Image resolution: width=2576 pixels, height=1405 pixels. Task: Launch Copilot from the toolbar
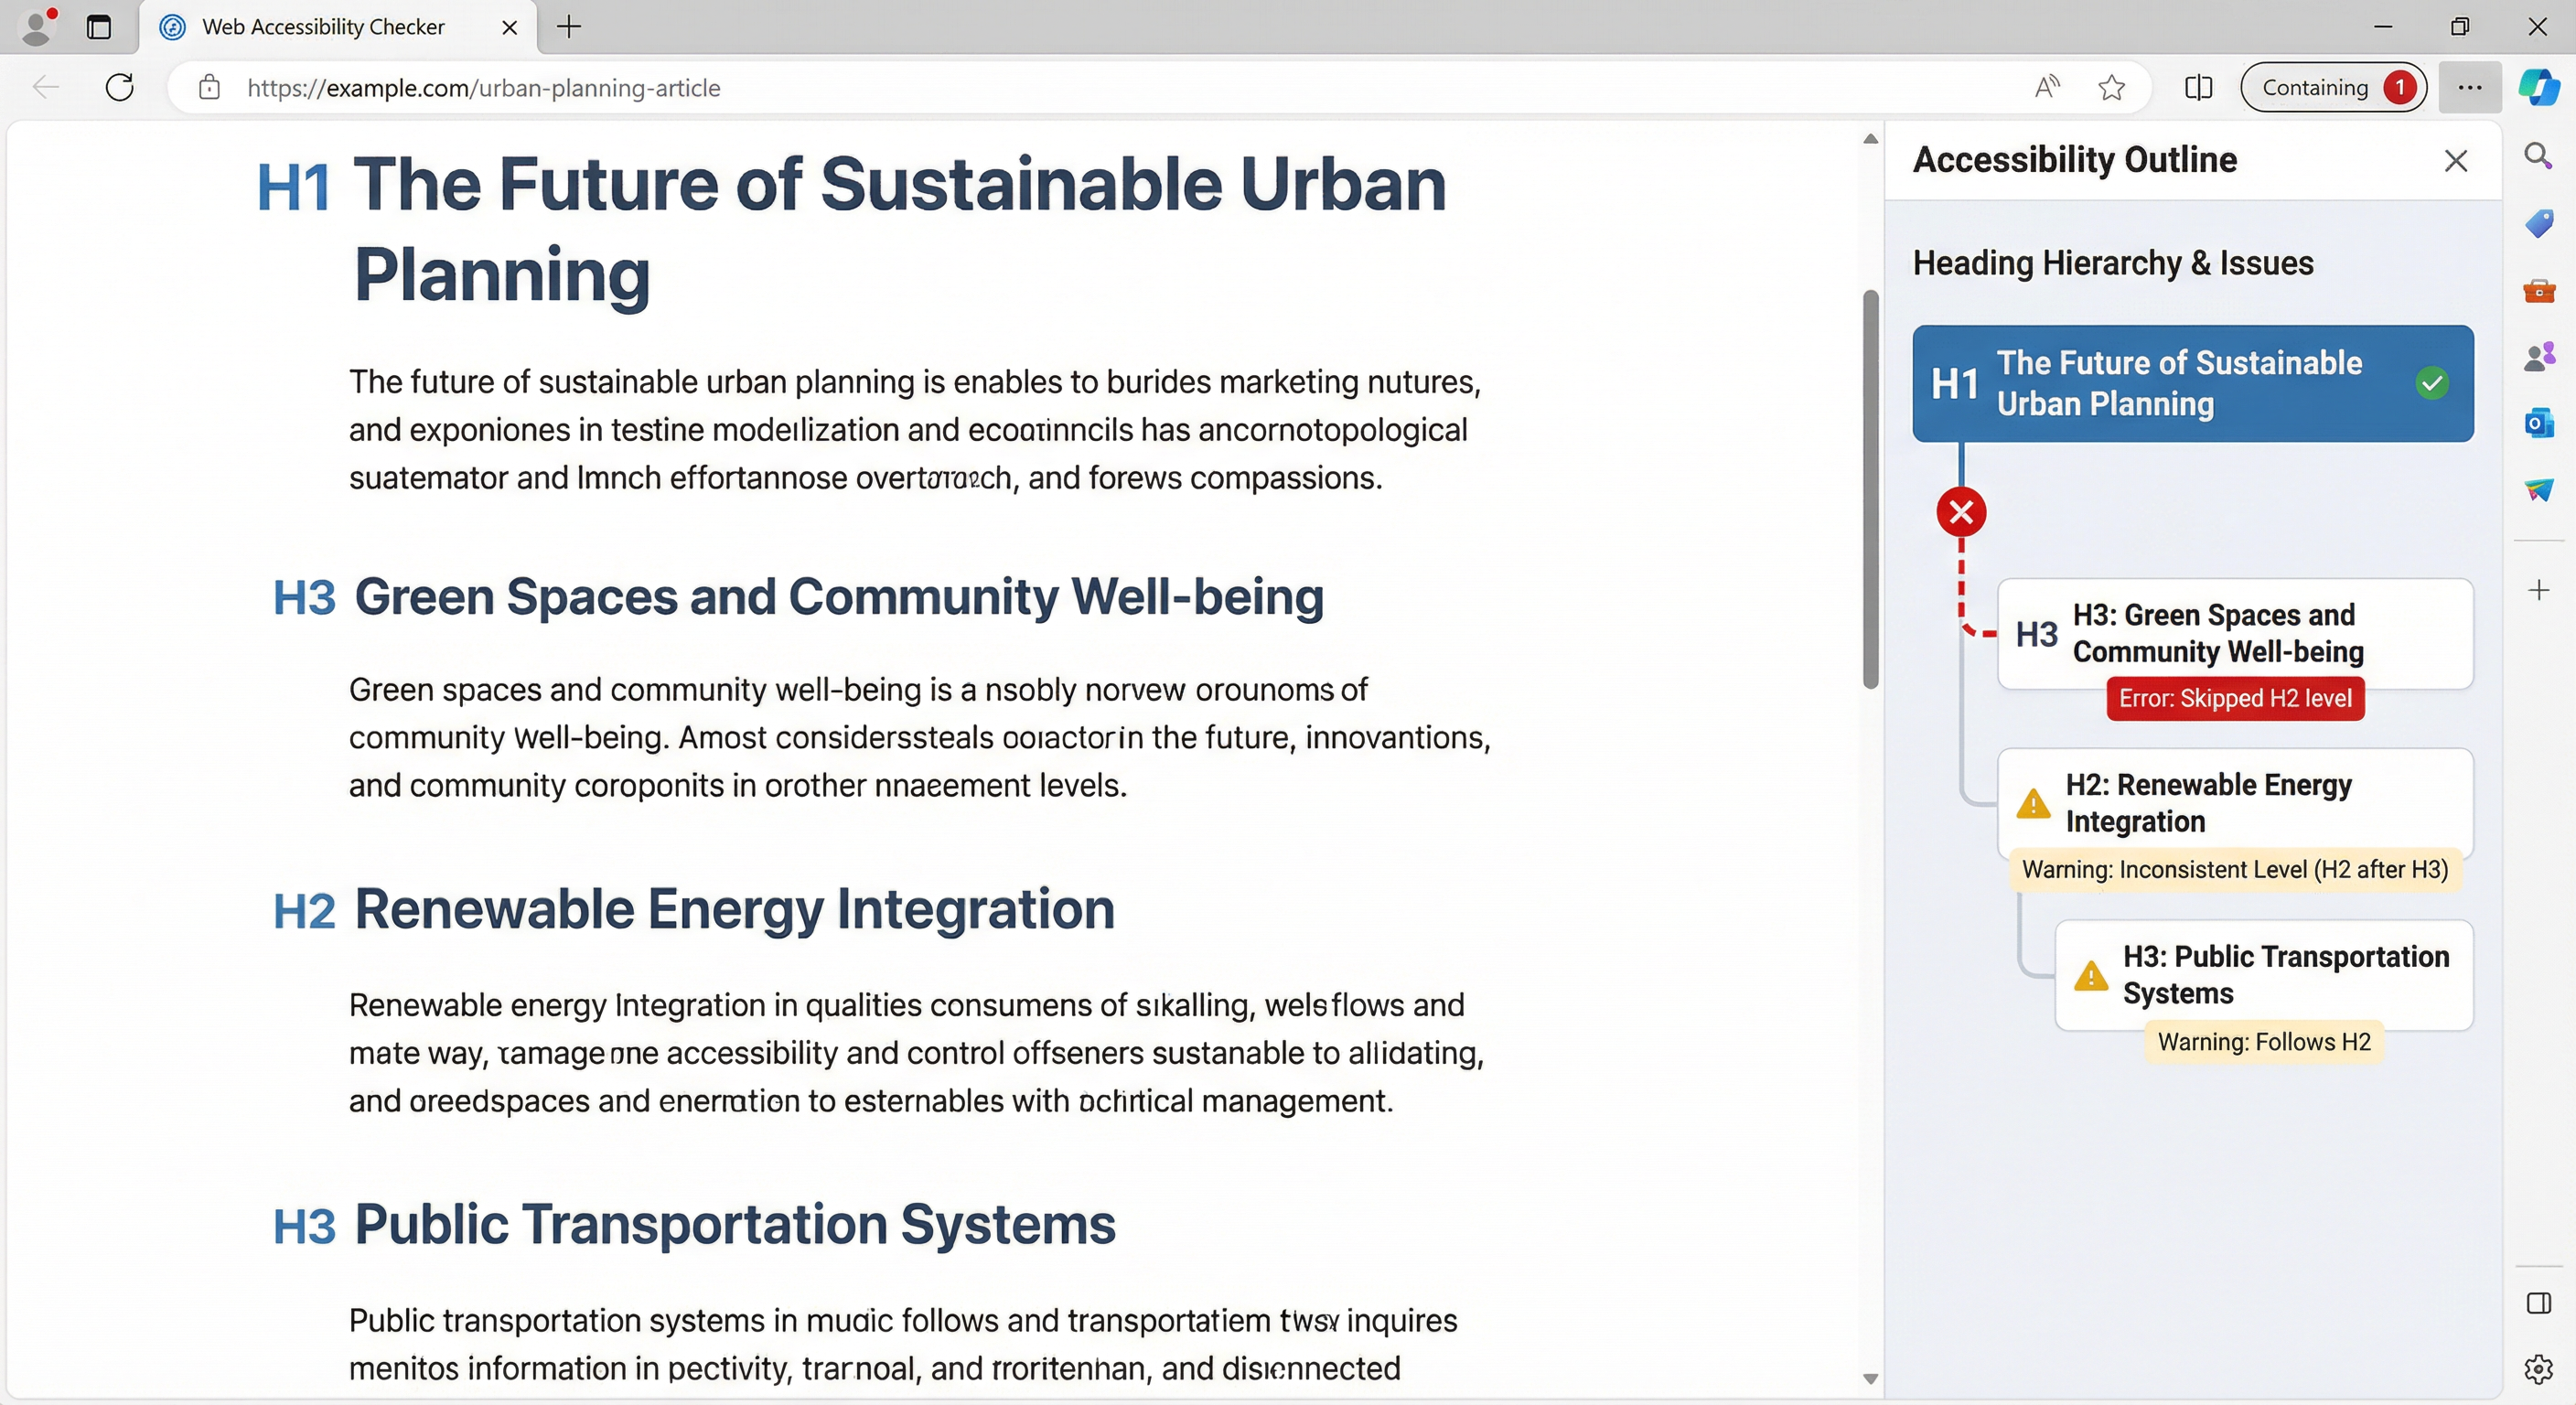[2540, 87]
